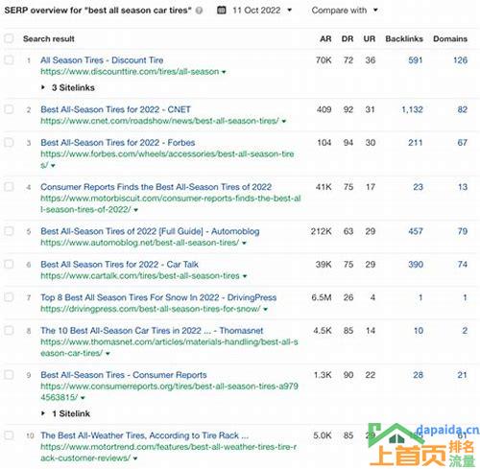Image resolution: width=480 pixels, height=469 pixels.
Task: Visit the automoblog.net best-all-season-tires URL
Action: (x=140, y=243)
